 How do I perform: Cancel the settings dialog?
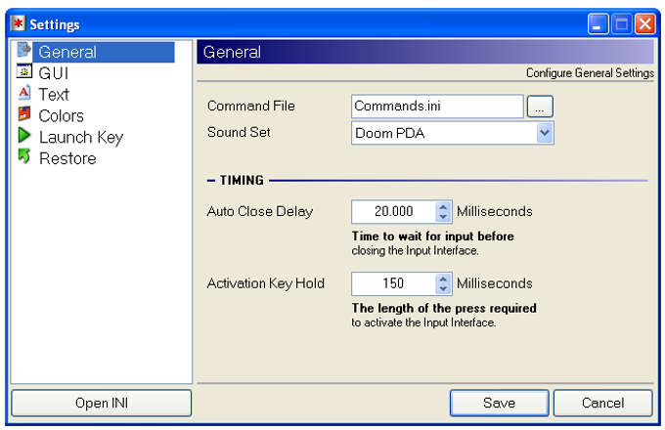pyautogui.click(x=602, y=403)
